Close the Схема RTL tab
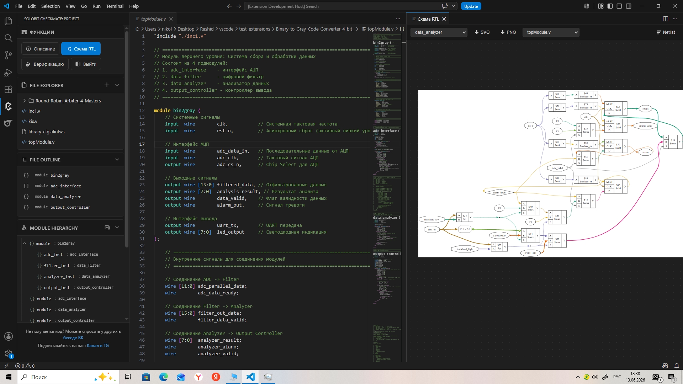Image resolution: width=683 pixels, height=384 pixels. 444,19
